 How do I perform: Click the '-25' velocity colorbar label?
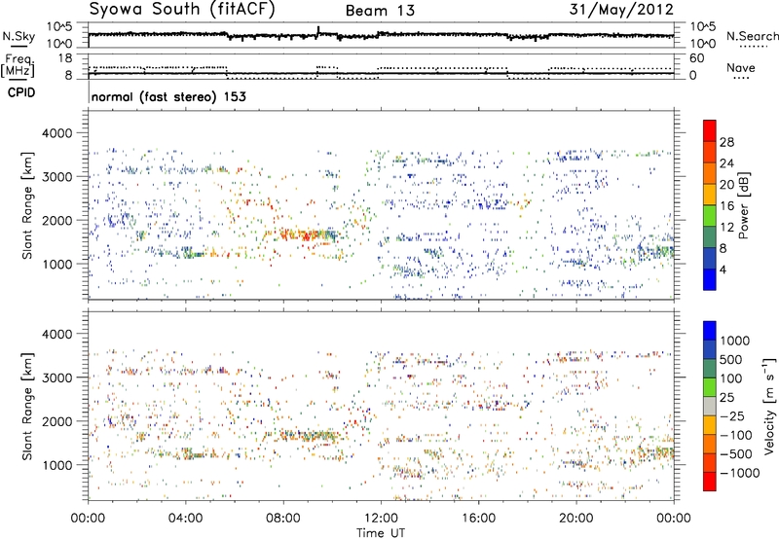[x=733, y=415]
